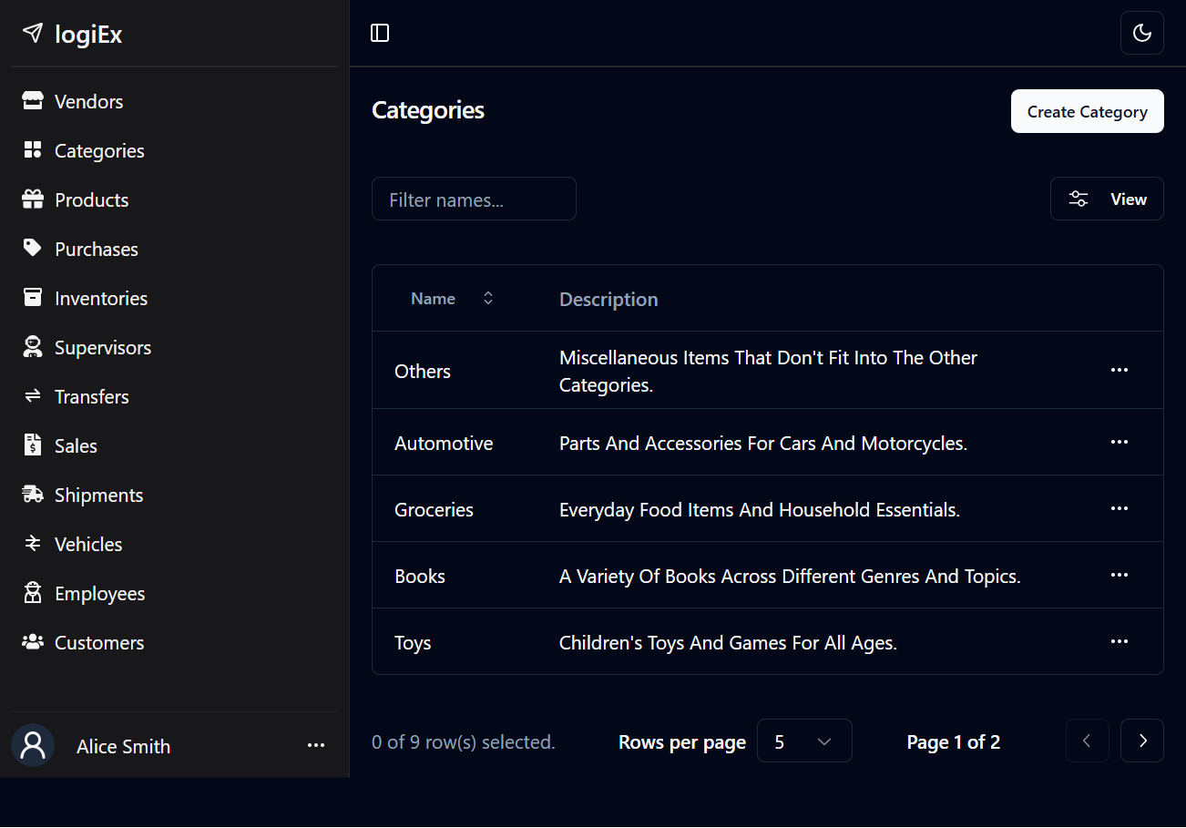The width and height of the screenshot is (1186, 828).
Task: Open the Books row actions menu
Action: click(x=1120, y=575)
